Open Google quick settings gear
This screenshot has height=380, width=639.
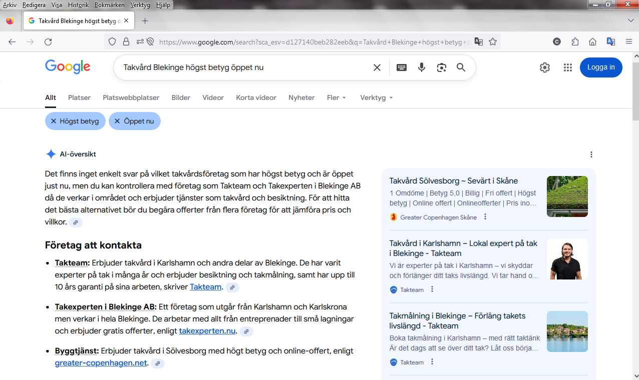(545, 67)
